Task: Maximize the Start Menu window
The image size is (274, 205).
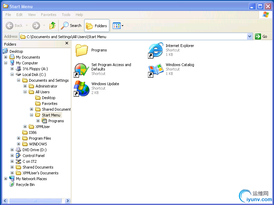Action: 260,6
